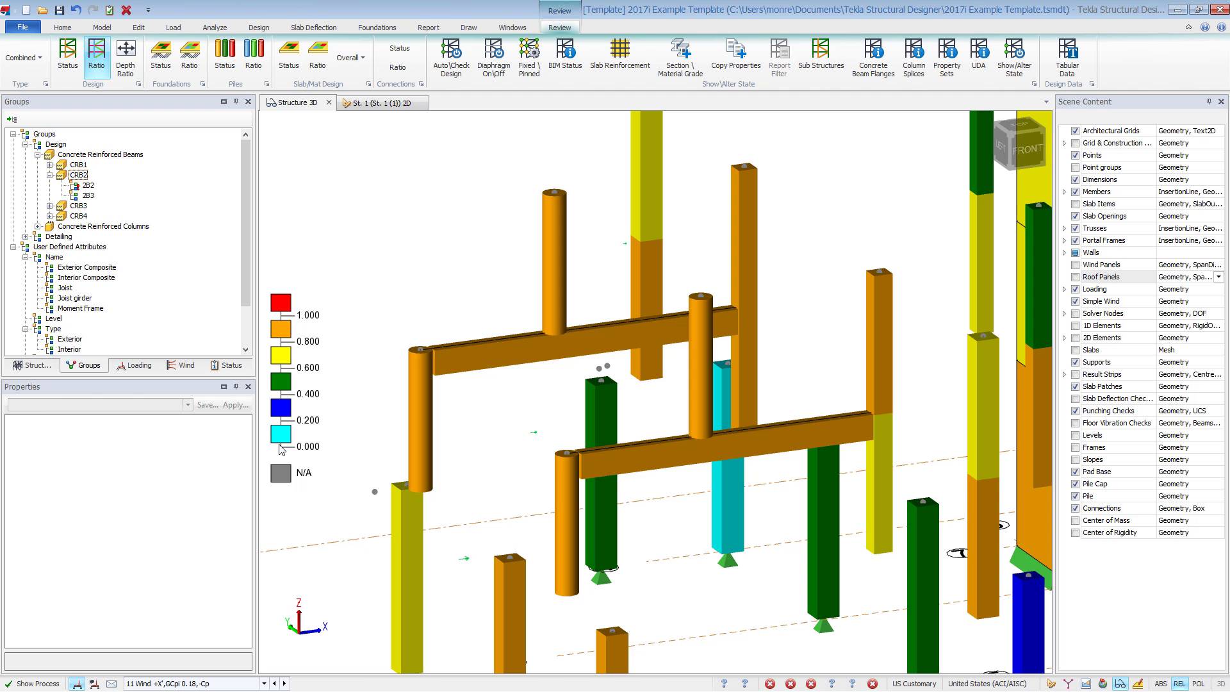This screenshot has height=692, width=1230.
Task: Open the Combined type dropdown
Action: pyautogui.click(x=24, y=58)
